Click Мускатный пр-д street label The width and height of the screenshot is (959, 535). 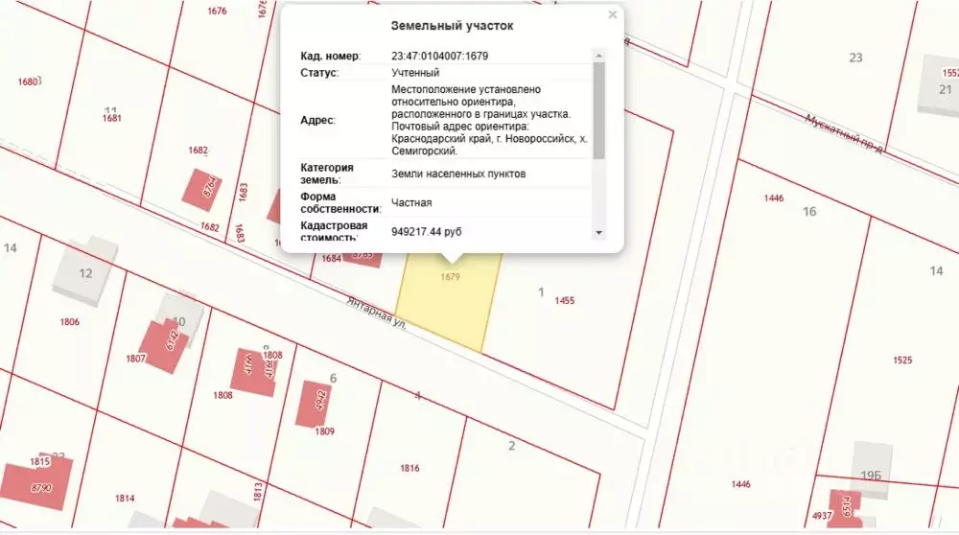(x=843, y=133)
